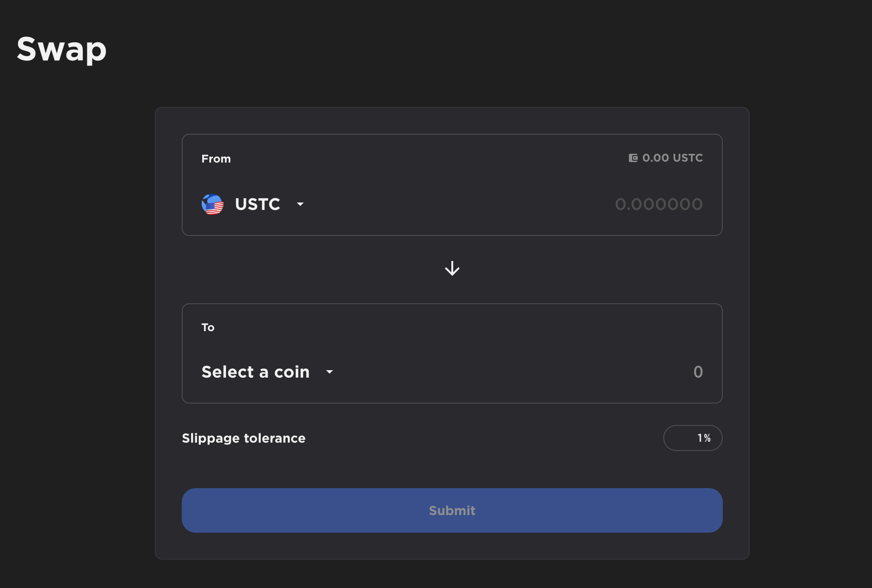Open the Select a coin dropdown

tap(268, 372)
